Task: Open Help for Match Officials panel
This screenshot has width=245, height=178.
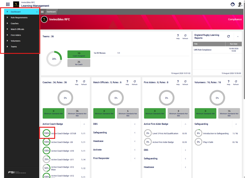Action: 127,82
